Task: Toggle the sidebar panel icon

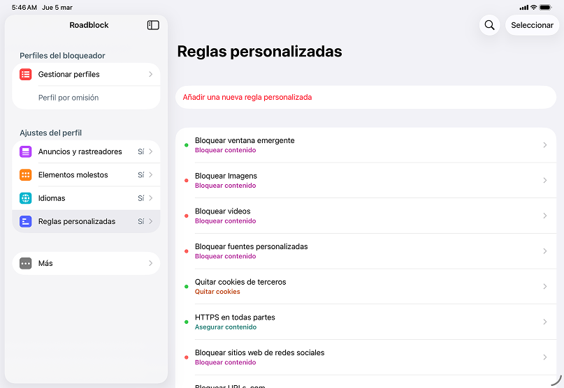Action: pyautogui.click(x=153, y=25)
